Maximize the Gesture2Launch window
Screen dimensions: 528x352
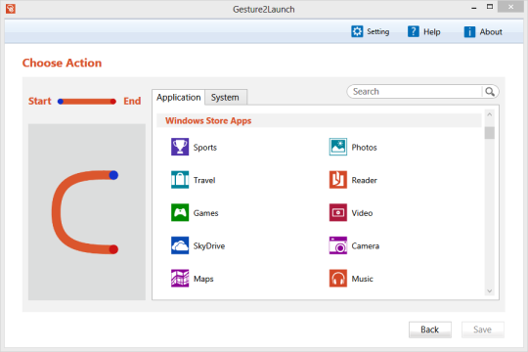(490, 7)
